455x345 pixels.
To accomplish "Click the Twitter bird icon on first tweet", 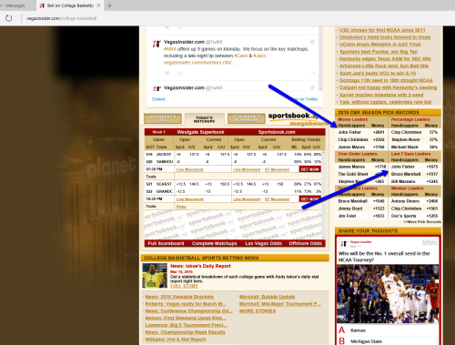I will [x=312, y=42].
